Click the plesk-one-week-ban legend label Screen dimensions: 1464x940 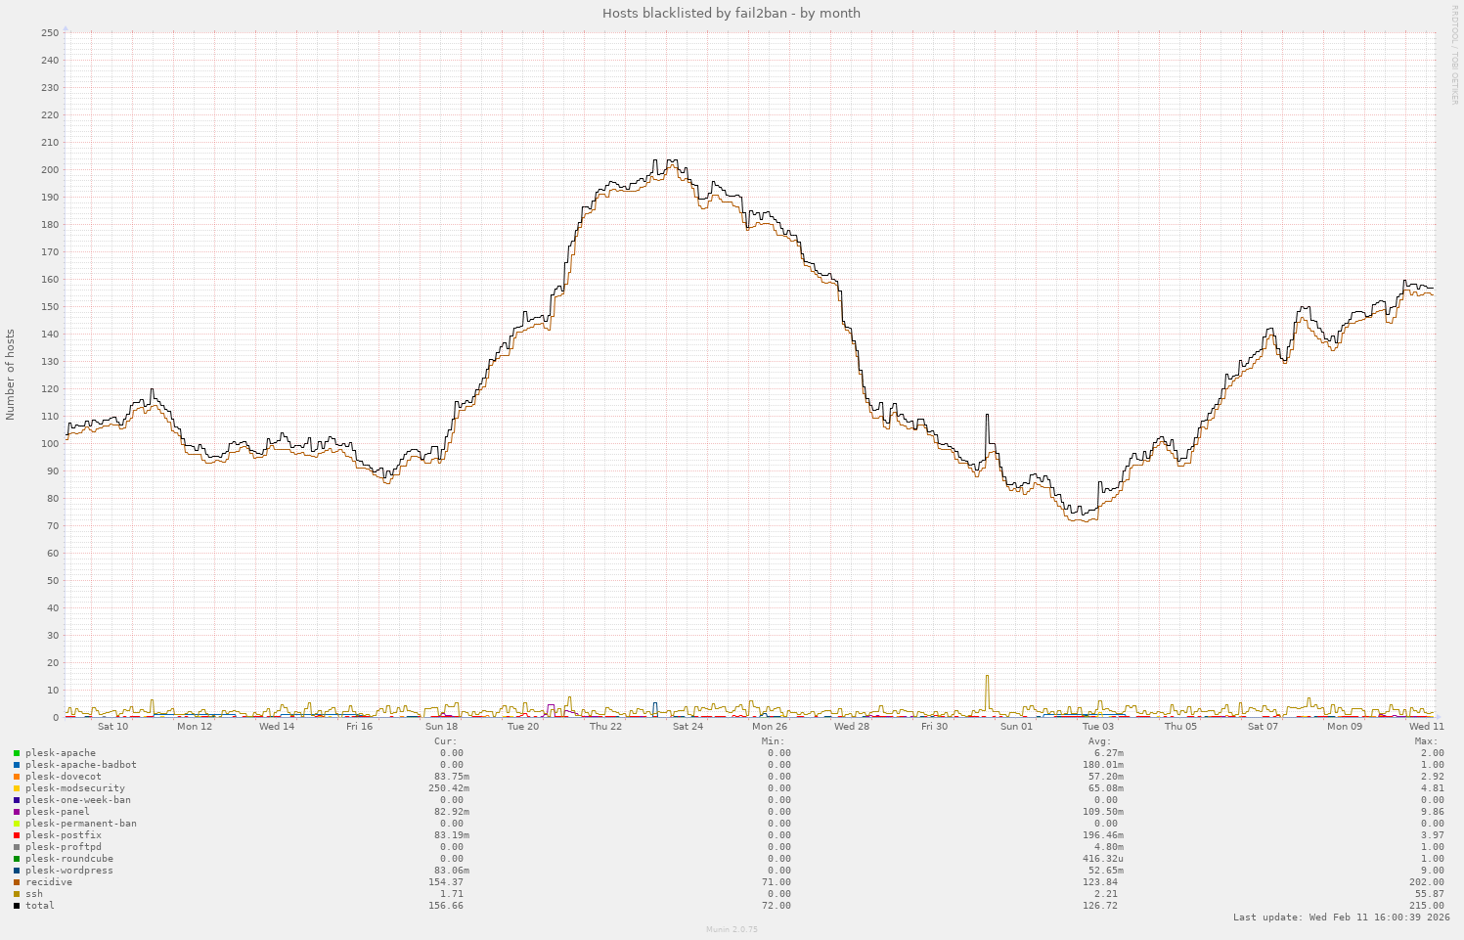tap(77, 800)
